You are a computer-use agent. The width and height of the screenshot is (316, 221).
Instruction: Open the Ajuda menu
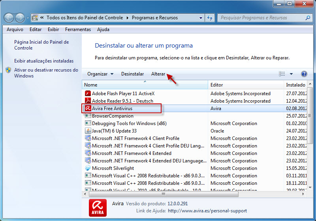pyautogui.click(x=103, y=29)
